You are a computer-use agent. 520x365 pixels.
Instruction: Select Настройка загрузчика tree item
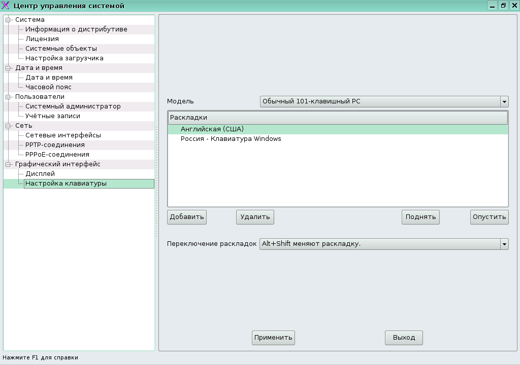coord(64,58)
